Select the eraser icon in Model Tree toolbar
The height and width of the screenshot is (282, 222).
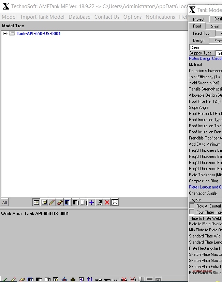(x=60, y=202)
